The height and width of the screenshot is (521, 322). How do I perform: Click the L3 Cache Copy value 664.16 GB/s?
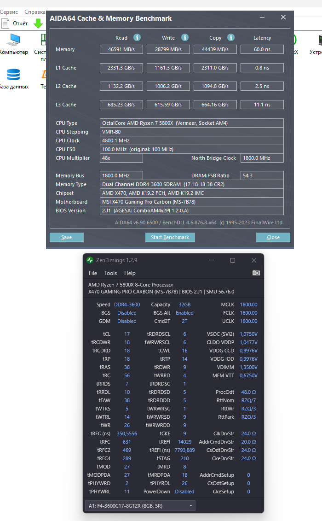(x=215, y=105)
